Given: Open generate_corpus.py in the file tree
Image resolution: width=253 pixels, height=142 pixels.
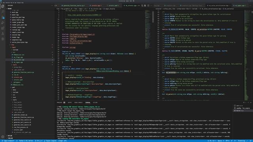Looking at the screenshot, I should (x=21, y=115).
